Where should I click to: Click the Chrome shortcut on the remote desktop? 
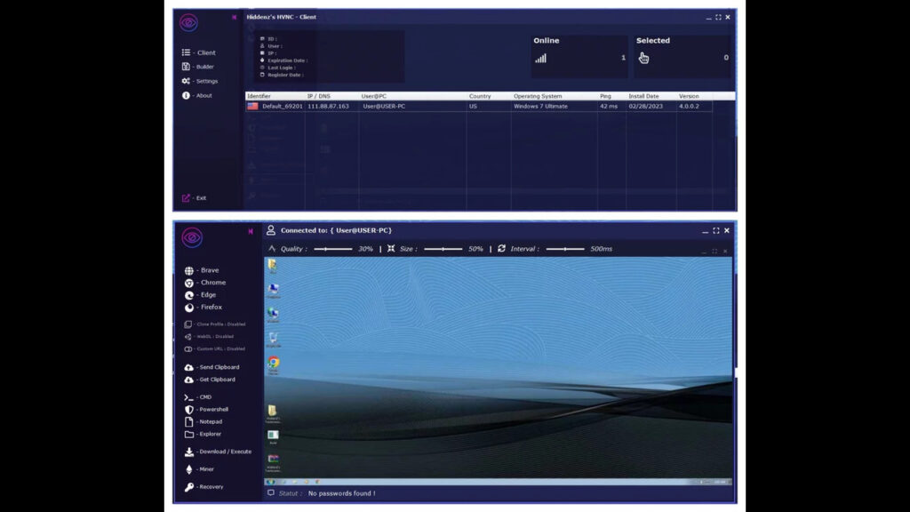[x=274, y=363]
